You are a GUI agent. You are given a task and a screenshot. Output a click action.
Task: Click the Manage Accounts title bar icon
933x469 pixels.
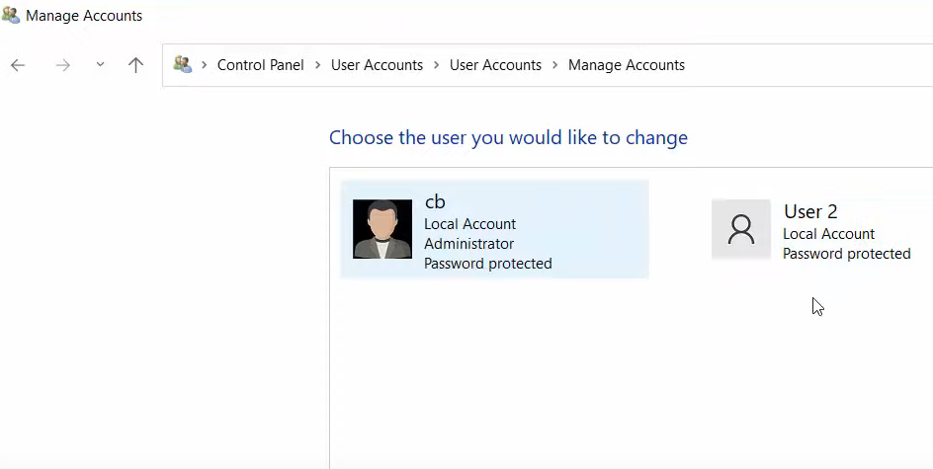point(11,15)
